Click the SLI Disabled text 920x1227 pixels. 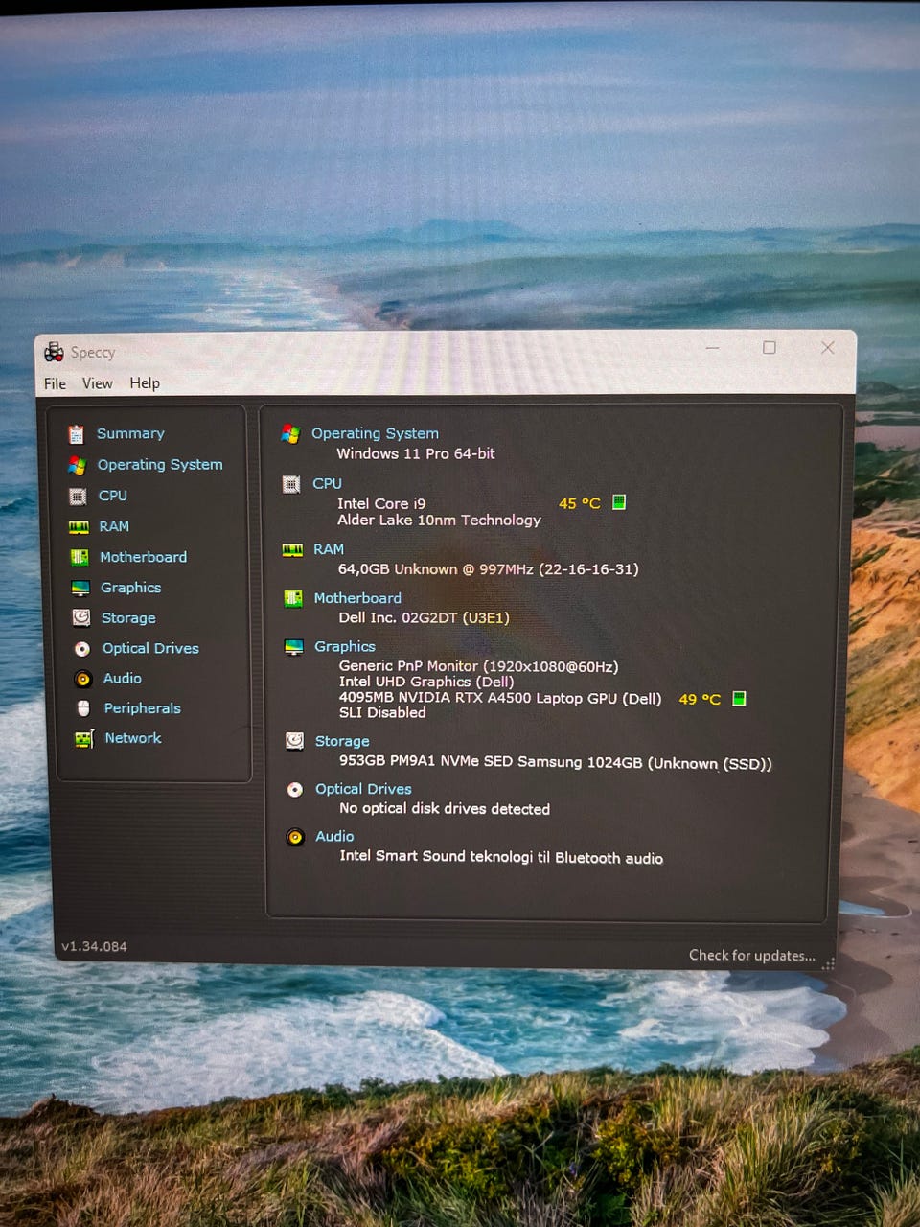point(382,712)
